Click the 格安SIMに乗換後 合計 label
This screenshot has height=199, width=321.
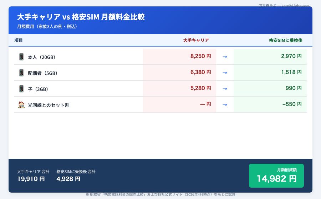76,172
